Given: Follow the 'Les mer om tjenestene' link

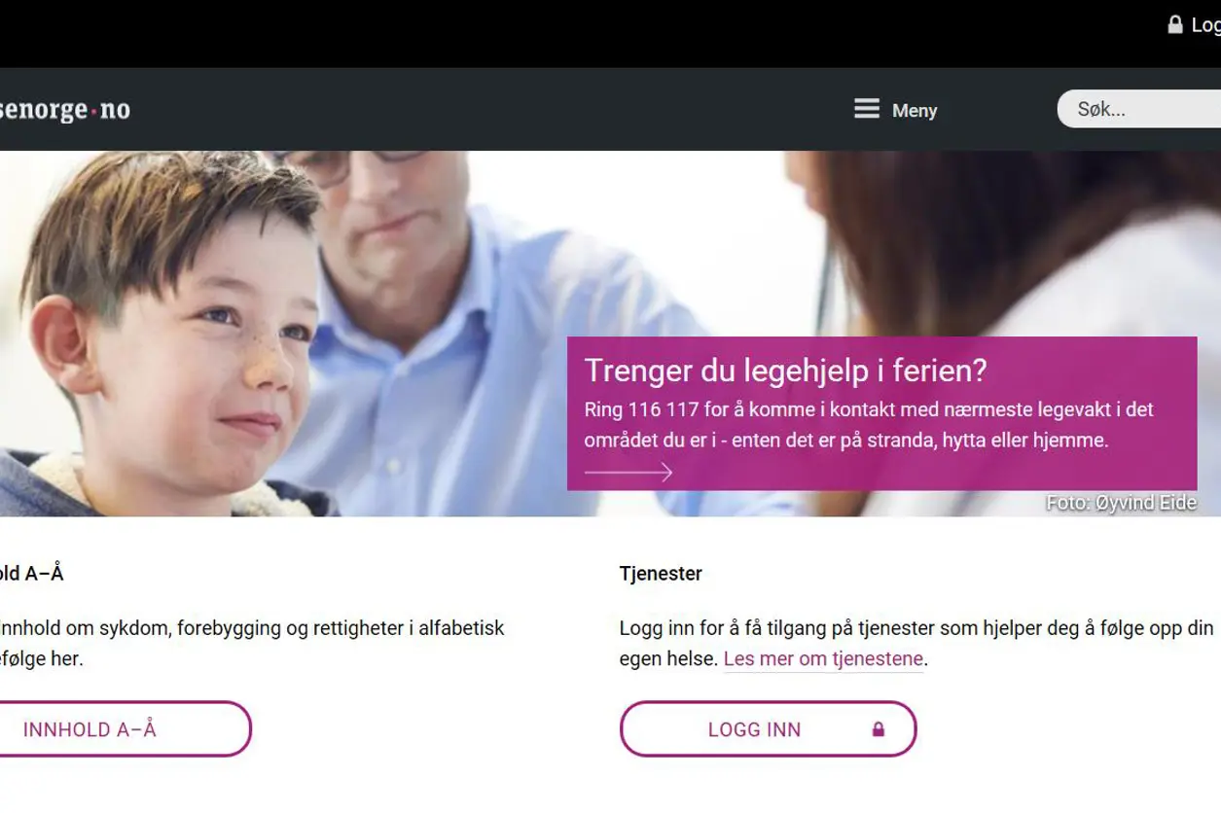Looking at the screenshot, I should (823, 659).
